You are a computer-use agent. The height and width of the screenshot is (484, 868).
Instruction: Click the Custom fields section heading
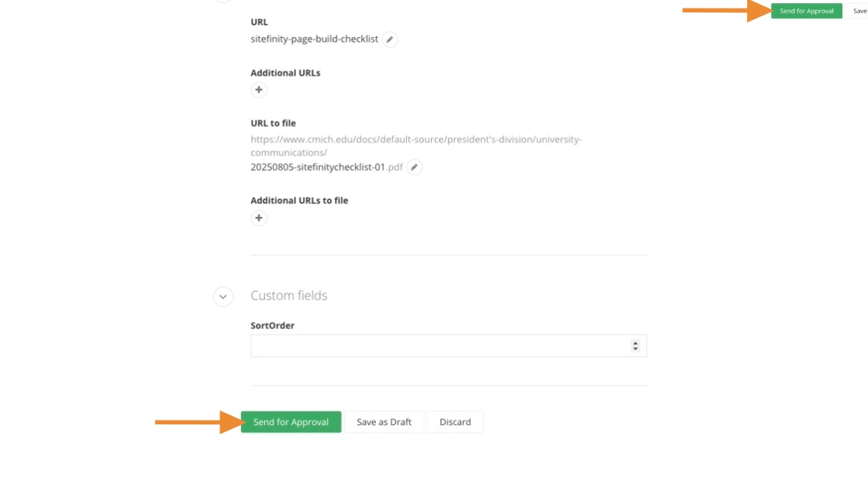[288, 296]
